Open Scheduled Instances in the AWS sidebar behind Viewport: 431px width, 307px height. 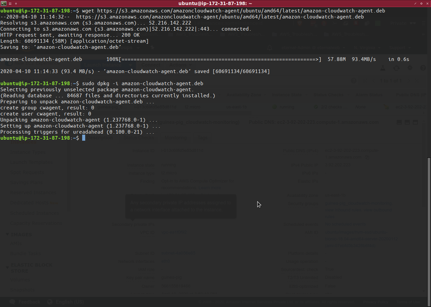[x=35, y=213]
